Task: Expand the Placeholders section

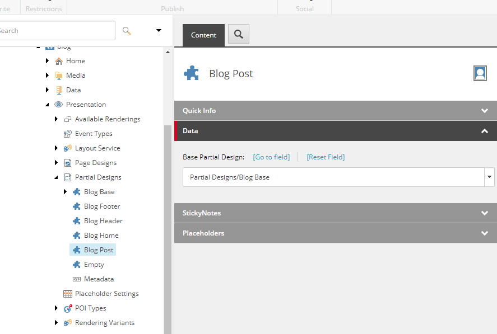Action: [336, 233]
